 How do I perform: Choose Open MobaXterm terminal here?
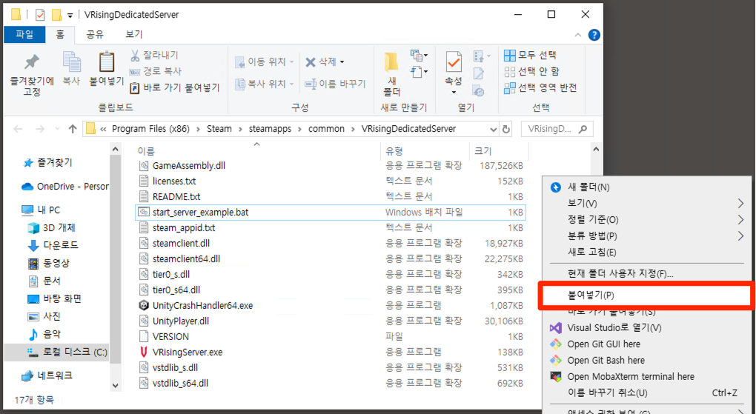click(x=631, y=377)
